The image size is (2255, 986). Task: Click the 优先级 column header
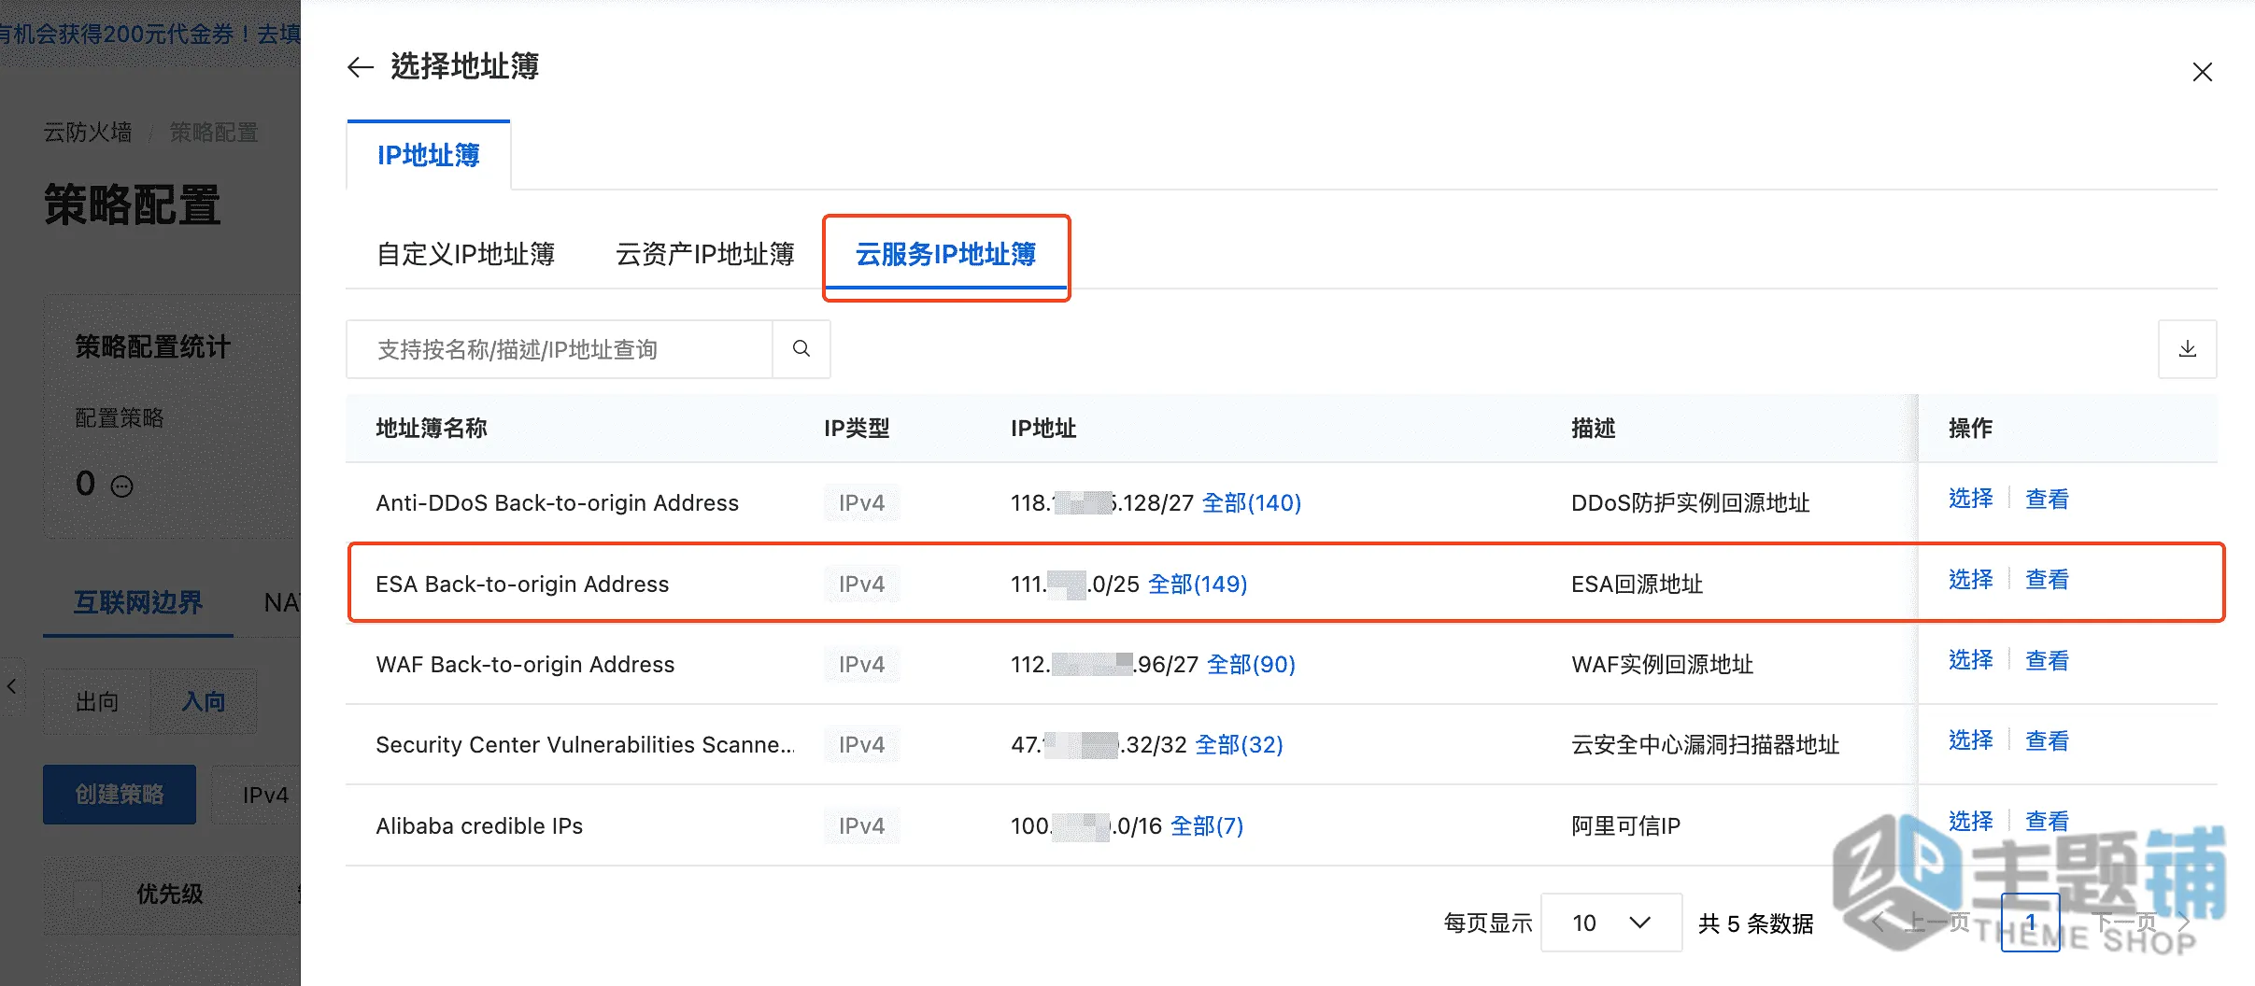coord(169,894)
